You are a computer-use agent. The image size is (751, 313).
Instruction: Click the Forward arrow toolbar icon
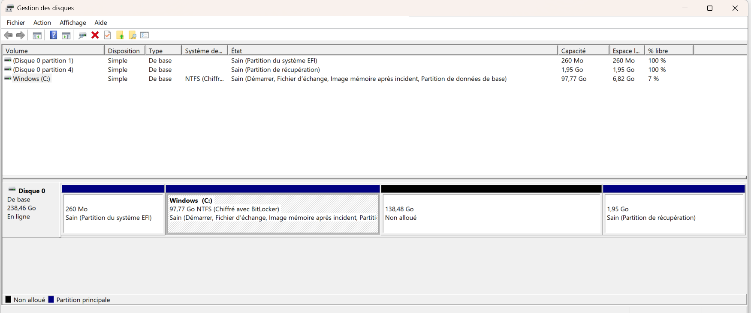point(20,35)
